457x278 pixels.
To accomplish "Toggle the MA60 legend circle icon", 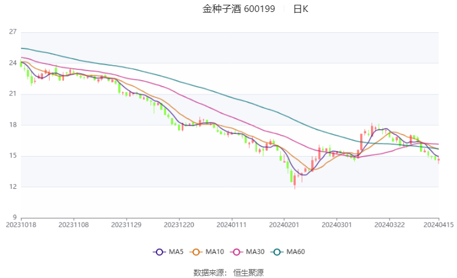I will coord(277,252).
